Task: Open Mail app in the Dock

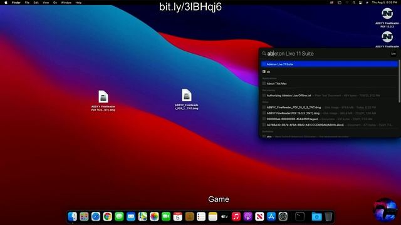Action: tap(131, 217)
